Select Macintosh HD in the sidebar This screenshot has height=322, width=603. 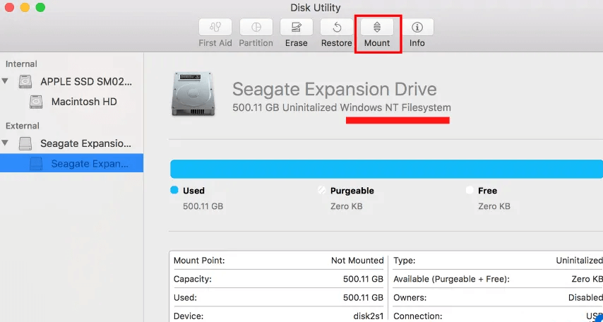[84, 102]
